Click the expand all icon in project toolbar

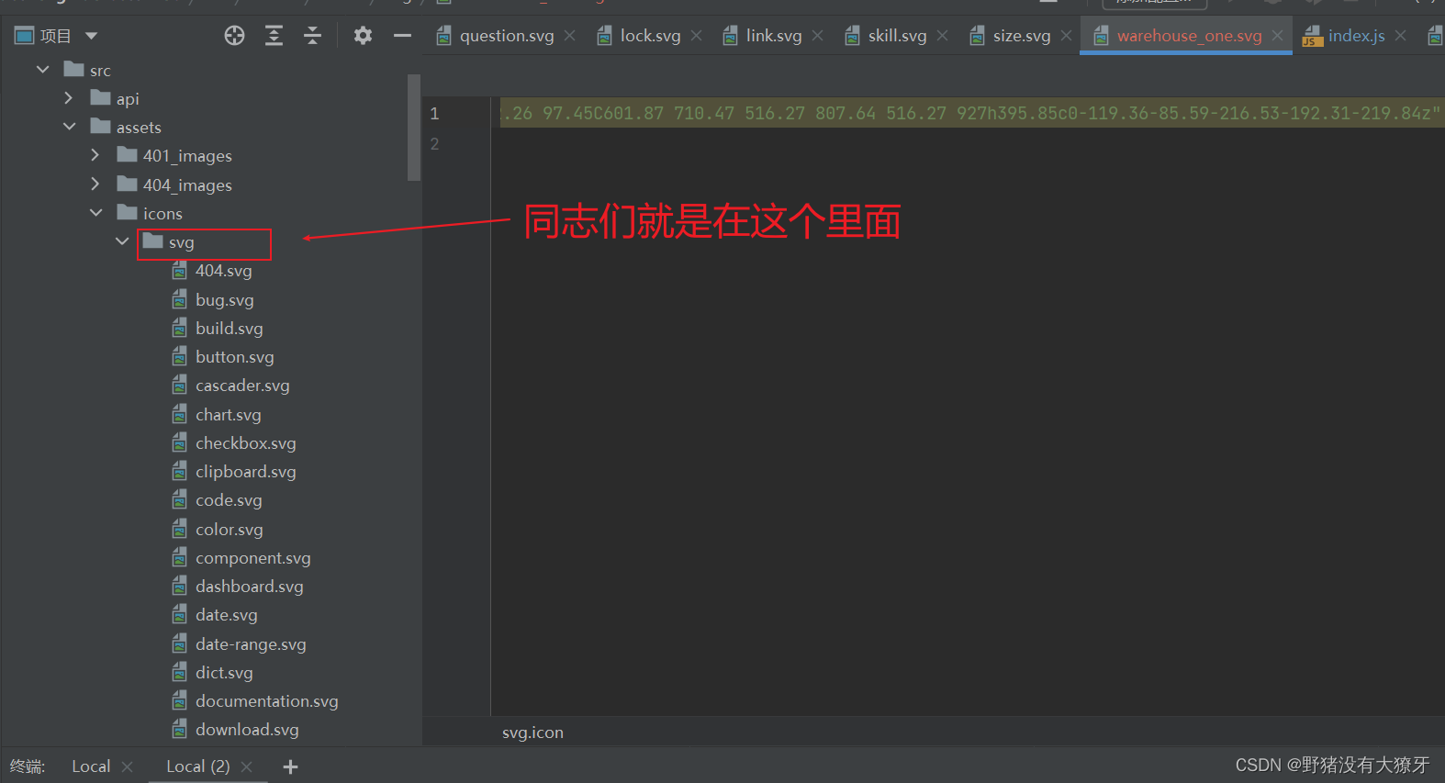[274, 36]
